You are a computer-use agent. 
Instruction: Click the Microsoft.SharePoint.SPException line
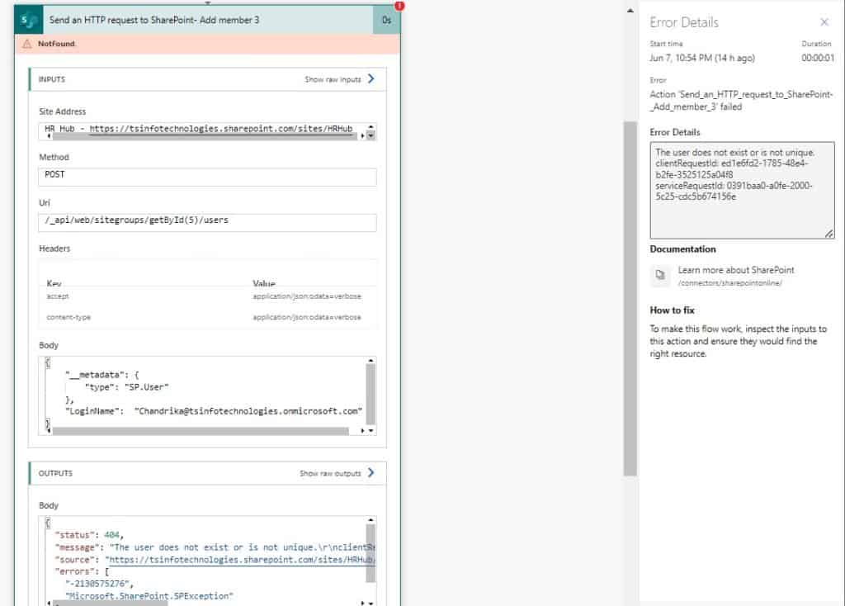click(x=149, y=596)
